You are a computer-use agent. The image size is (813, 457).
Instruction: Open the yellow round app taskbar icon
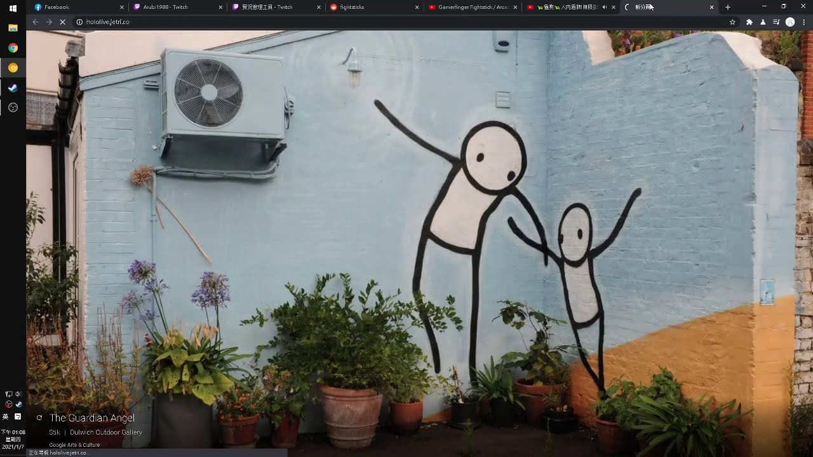13,68
